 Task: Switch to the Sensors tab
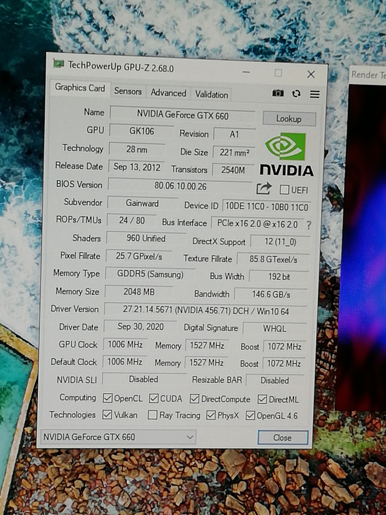[x=128, y=91]
